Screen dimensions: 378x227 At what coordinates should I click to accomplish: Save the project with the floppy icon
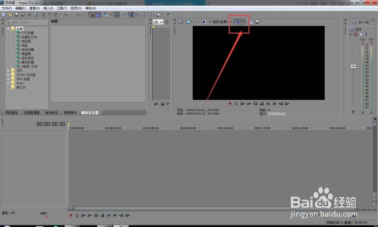[x=16, y=15]
